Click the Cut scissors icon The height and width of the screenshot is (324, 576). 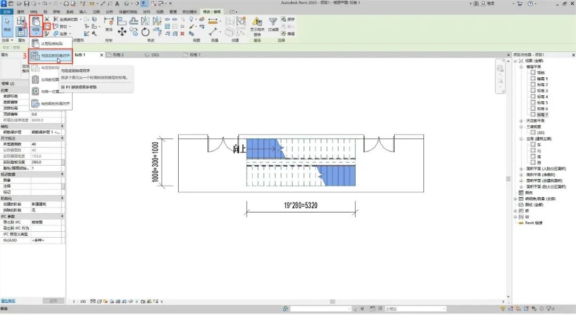[46, 19]
